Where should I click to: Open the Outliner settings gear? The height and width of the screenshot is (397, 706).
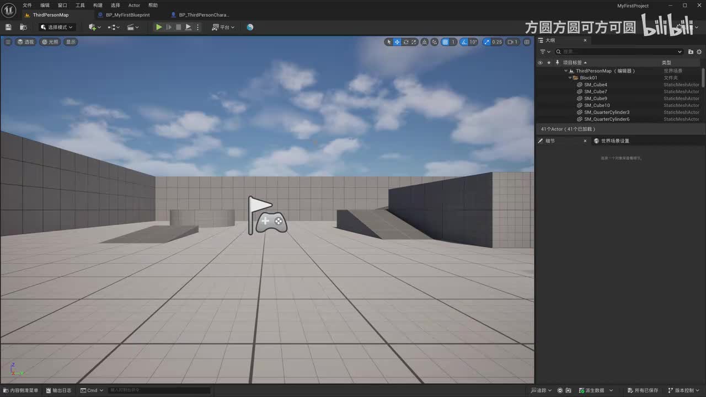(x=699, y=52)
